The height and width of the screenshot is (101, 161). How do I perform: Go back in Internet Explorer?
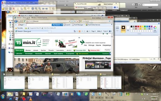16,21
